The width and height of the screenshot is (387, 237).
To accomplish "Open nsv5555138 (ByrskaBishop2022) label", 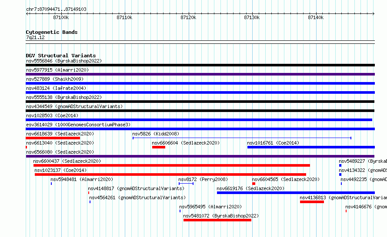I will (64, 97).
